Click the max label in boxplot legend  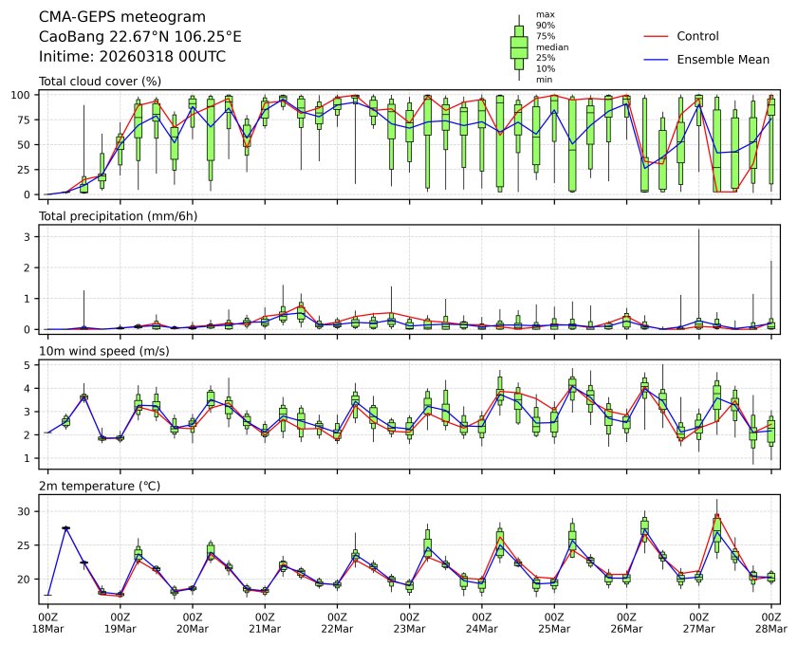544,14
